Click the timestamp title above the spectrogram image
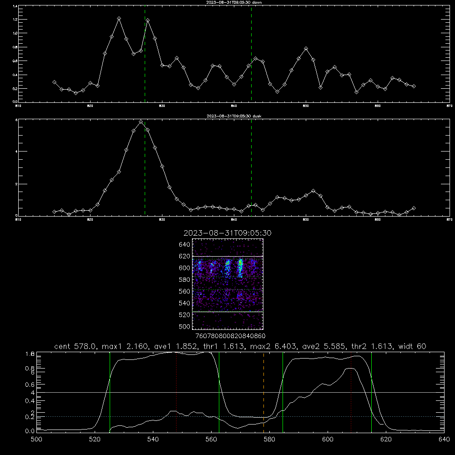 [x=227, y=233]
